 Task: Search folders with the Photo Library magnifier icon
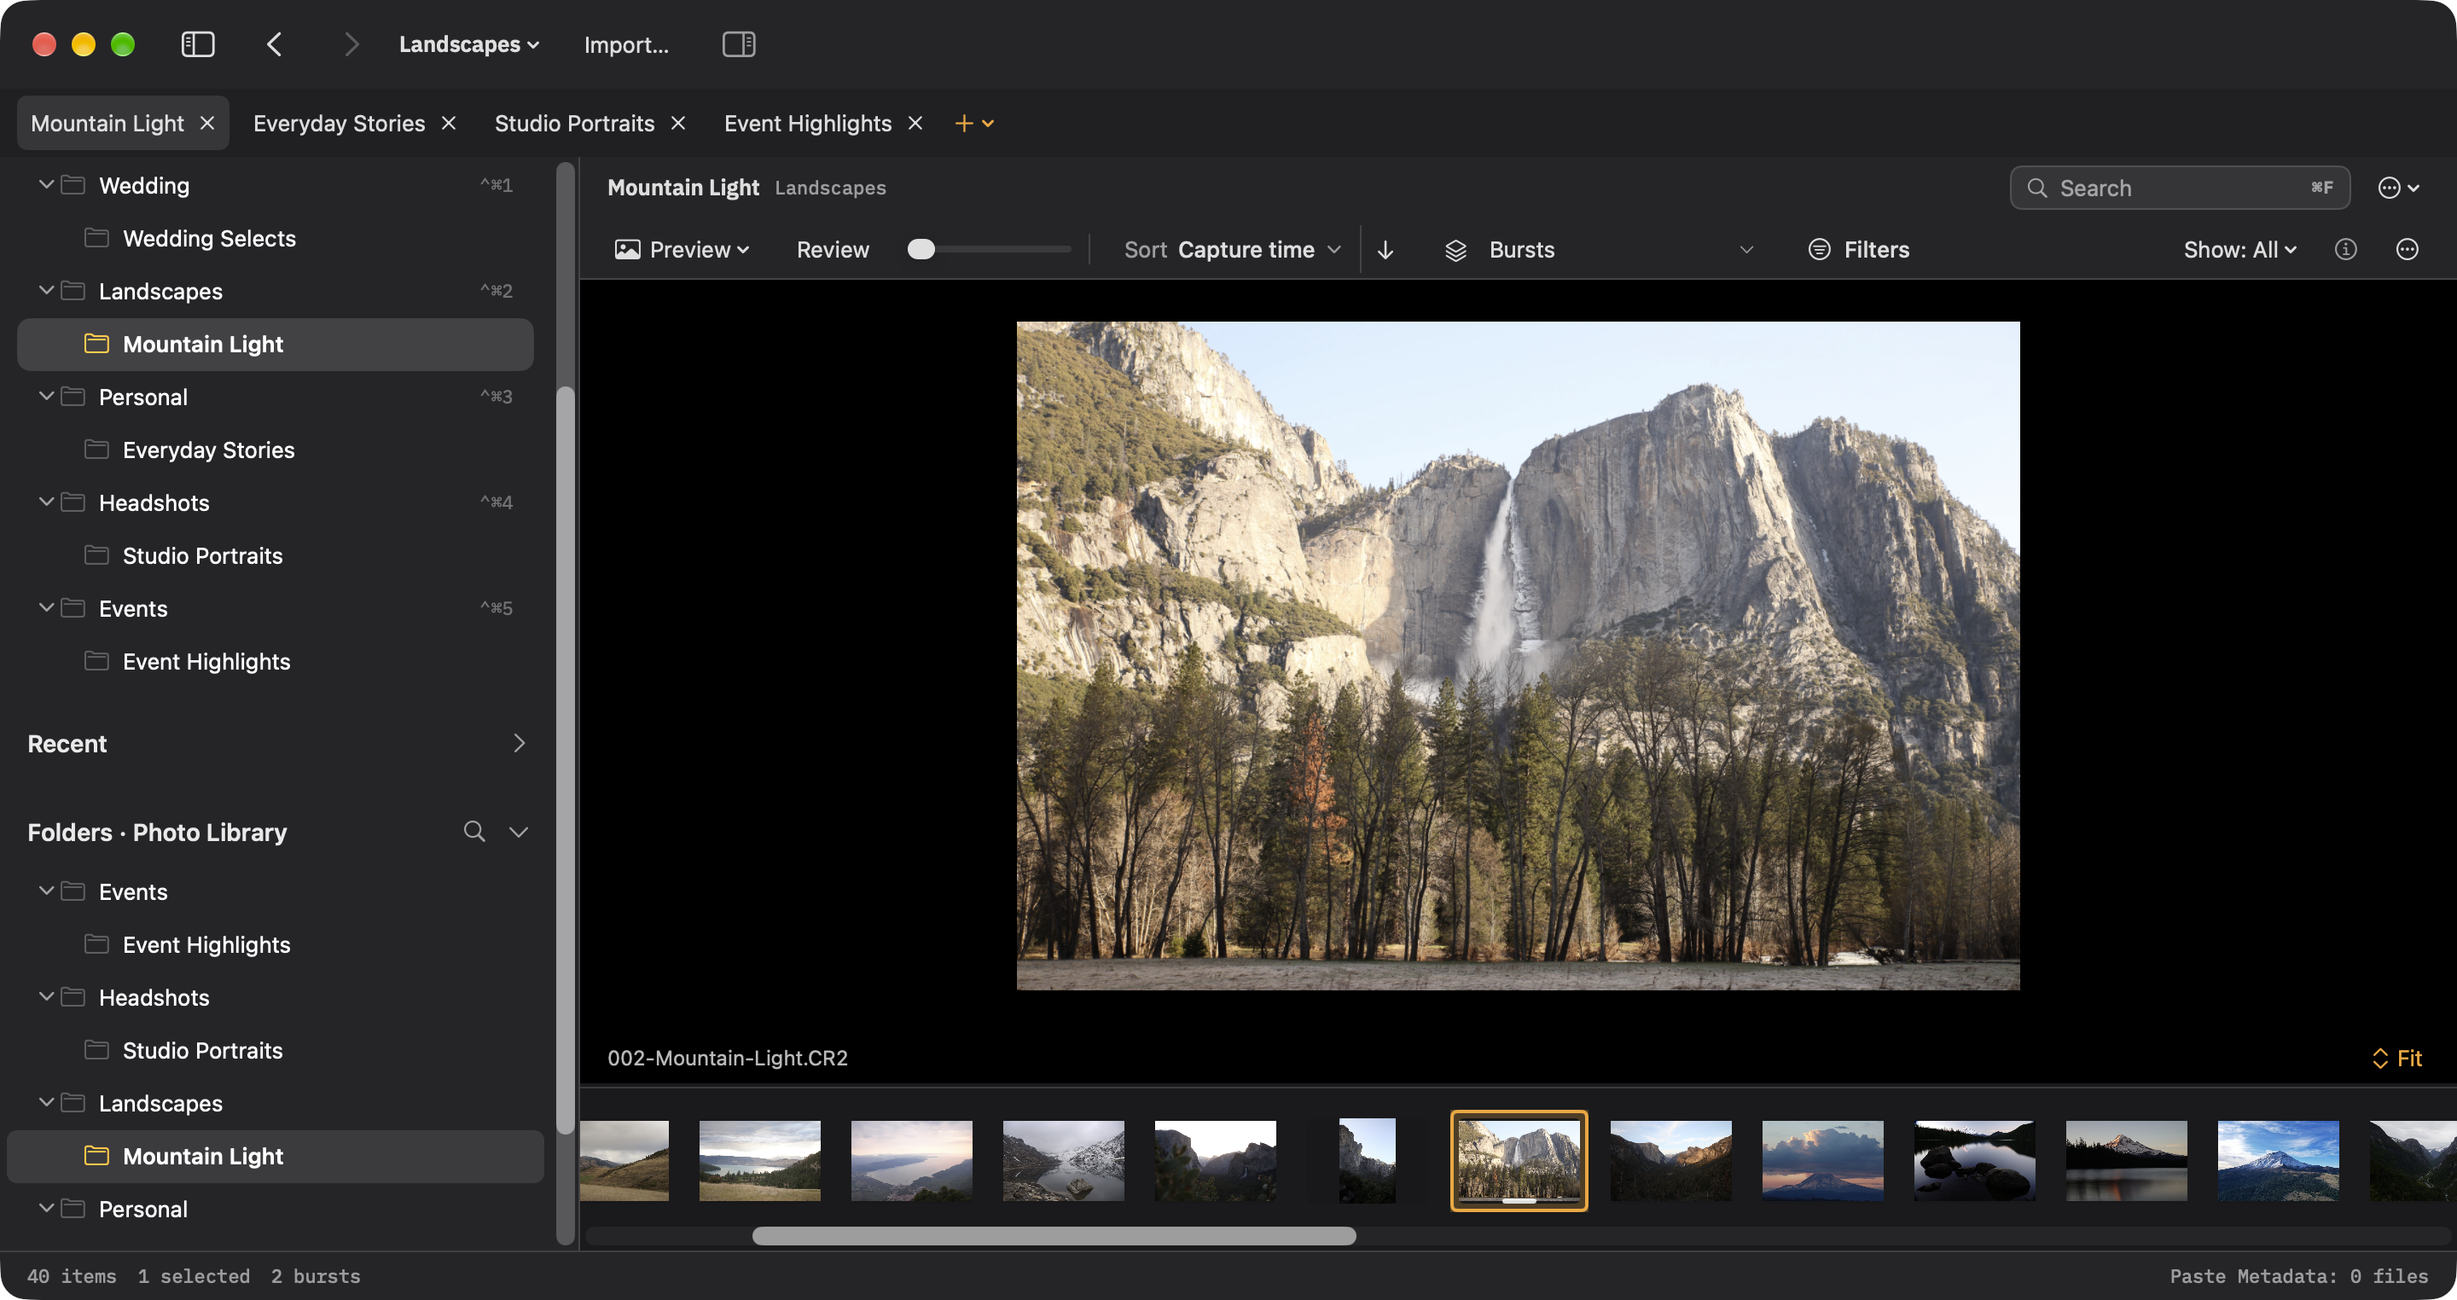474,832
